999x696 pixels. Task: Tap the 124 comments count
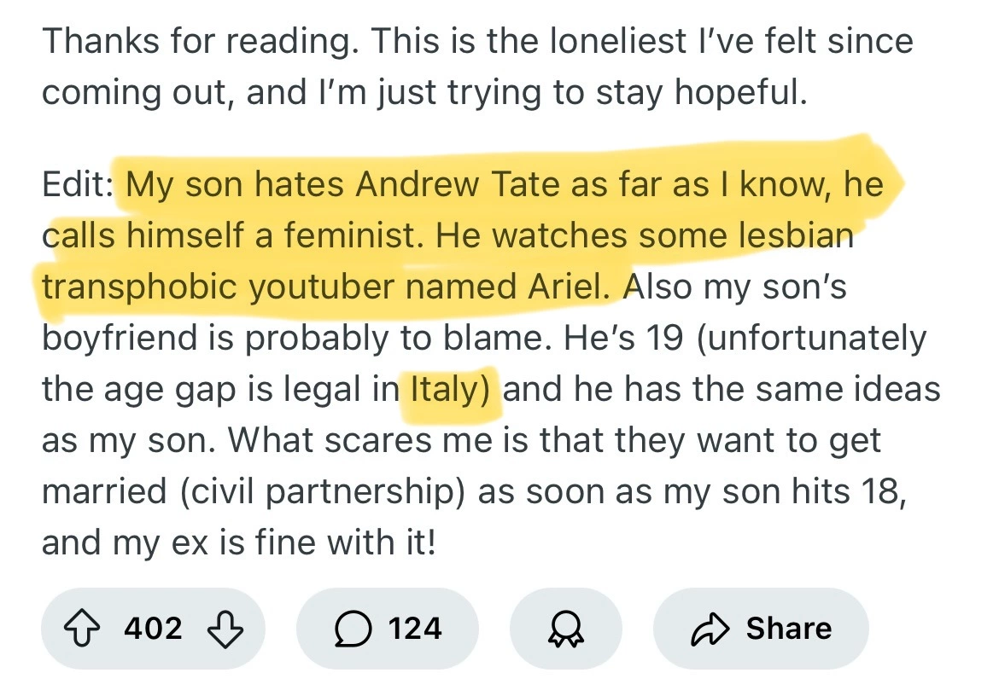[415, 629]
